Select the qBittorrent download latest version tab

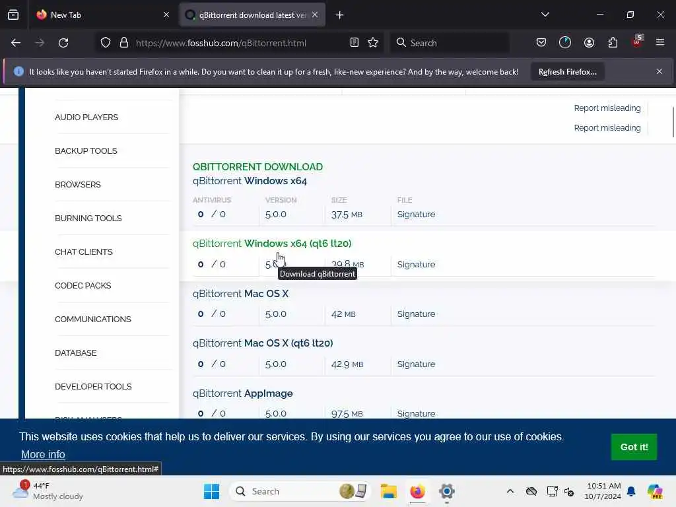pos(252,15)
